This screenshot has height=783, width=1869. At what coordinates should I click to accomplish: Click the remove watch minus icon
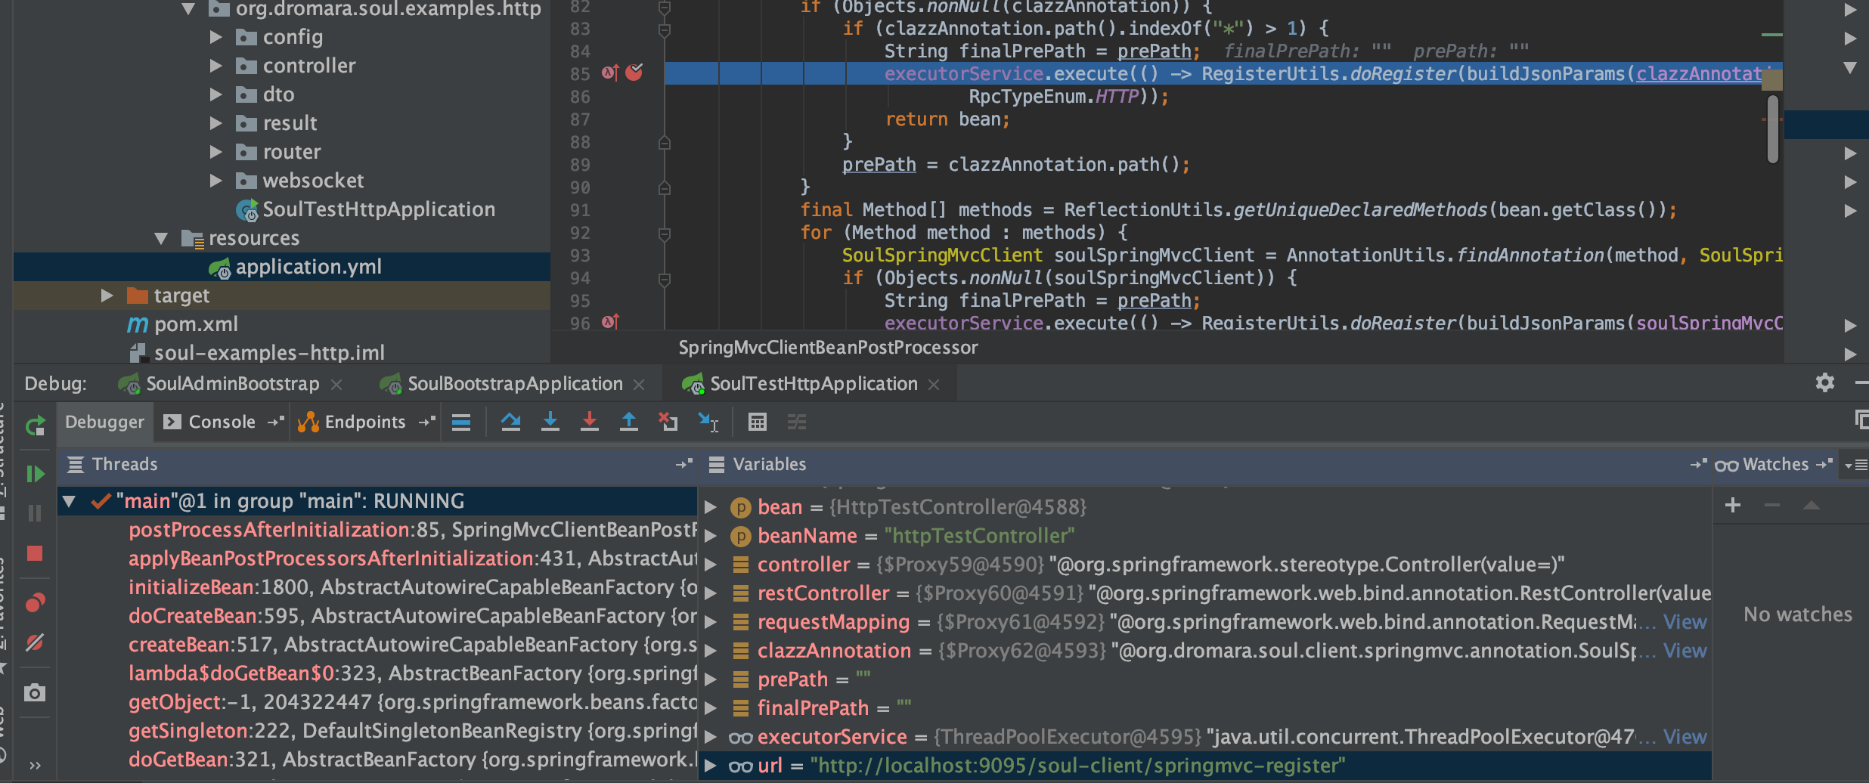pos(1772,505)
